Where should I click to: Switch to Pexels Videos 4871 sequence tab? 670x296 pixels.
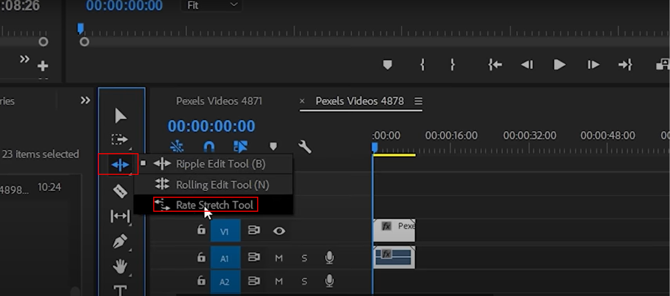click(x=219, y=101)
